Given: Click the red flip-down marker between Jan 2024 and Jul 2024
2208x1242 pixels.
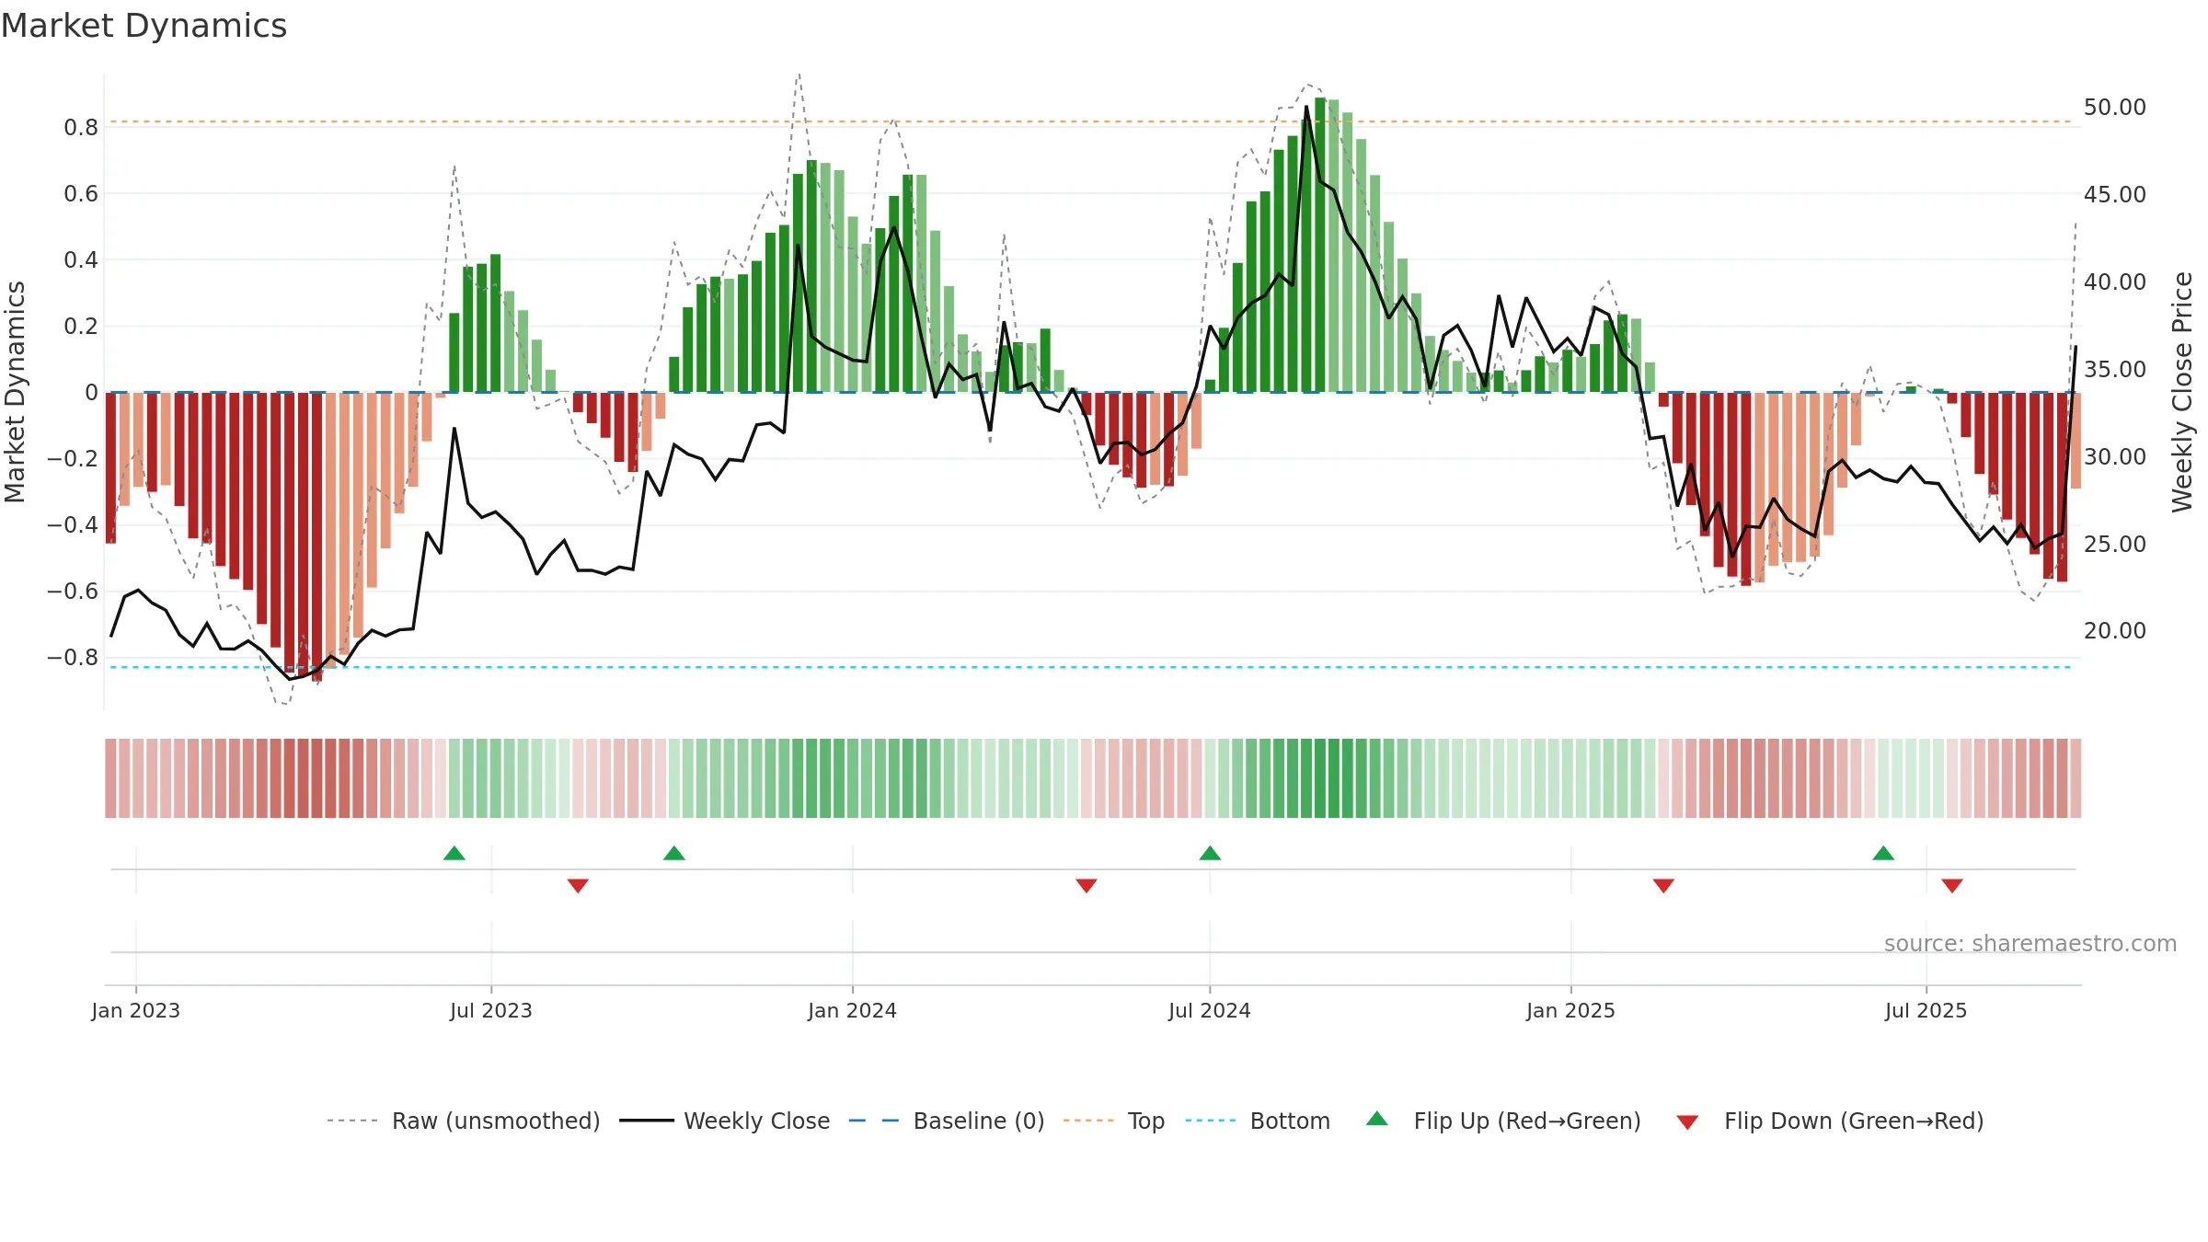Looking at the screenshot, I should click(1087, 886).
